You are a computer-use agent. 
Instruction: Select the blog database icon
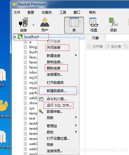pos(25,47)
